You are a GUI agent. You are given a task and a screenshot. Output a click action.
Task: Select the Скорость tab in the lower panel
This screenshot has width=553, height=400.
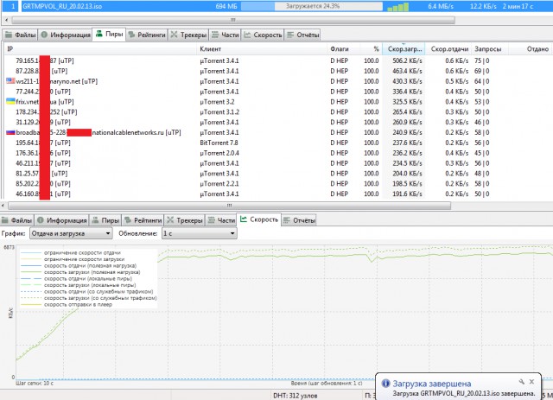pyautogui.click(x=259, y=219)
